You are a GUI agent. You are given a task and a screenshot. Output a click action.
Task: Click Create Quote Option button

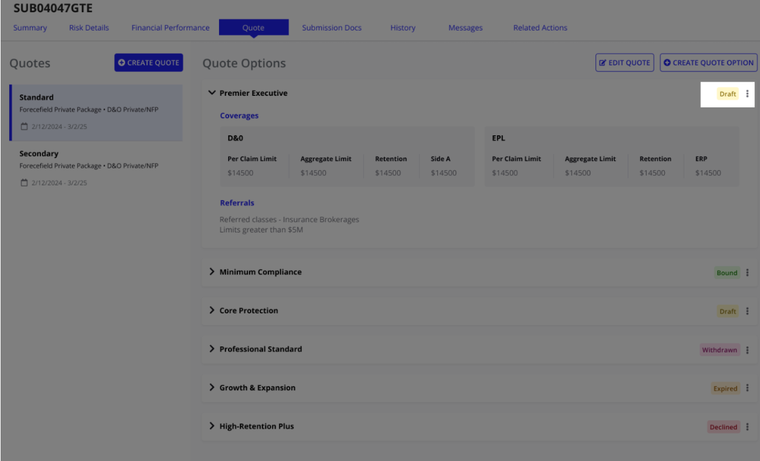pyautogui.click(x=708, y=62)
